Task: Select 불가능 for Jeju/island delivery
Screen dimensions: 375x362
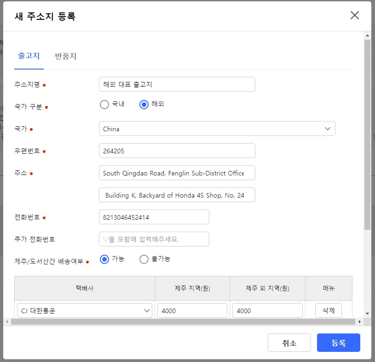Action: click(x=144, y=259)
